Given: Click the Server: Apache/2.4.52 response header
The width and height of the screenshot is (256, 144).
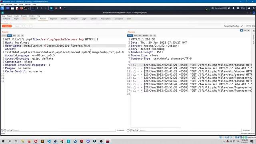Looking at the screenshot, I should [155, 46].
